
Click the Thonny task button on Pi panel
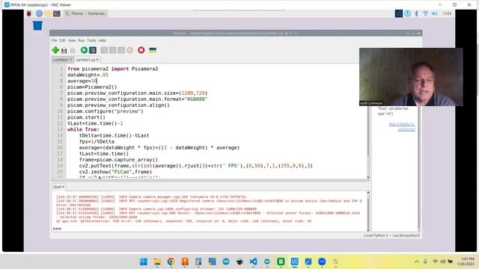[85, 13]
